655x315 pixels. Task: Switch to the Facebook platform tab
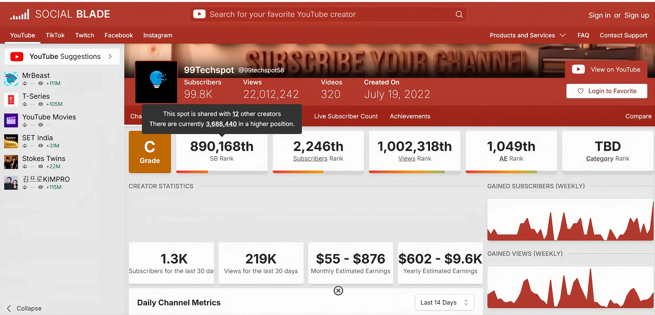click(x=119, y=35)
